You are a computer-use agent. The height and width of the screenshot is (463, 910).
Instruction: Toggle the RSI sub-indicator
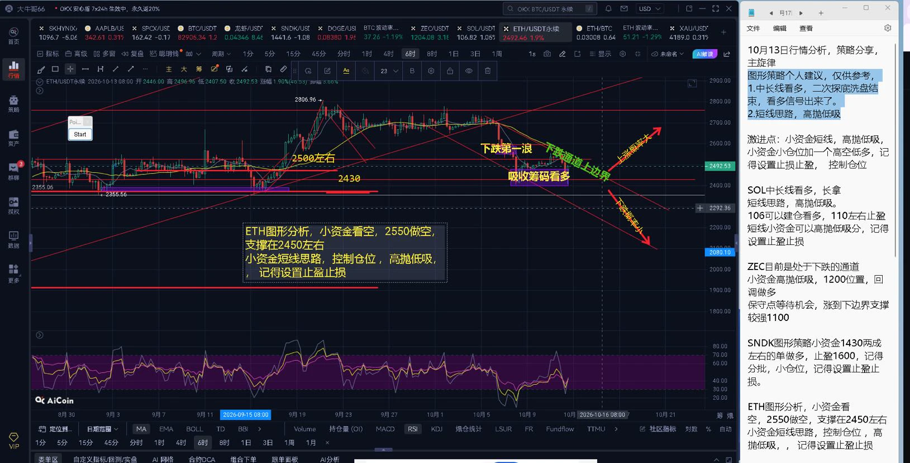click(x=413, y=429)
